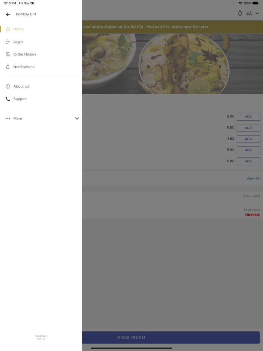This screenshot has width=263, height=351.
Task: Open the notification bell in top bar
Action: pyautogui.click(x=240, y=14)
